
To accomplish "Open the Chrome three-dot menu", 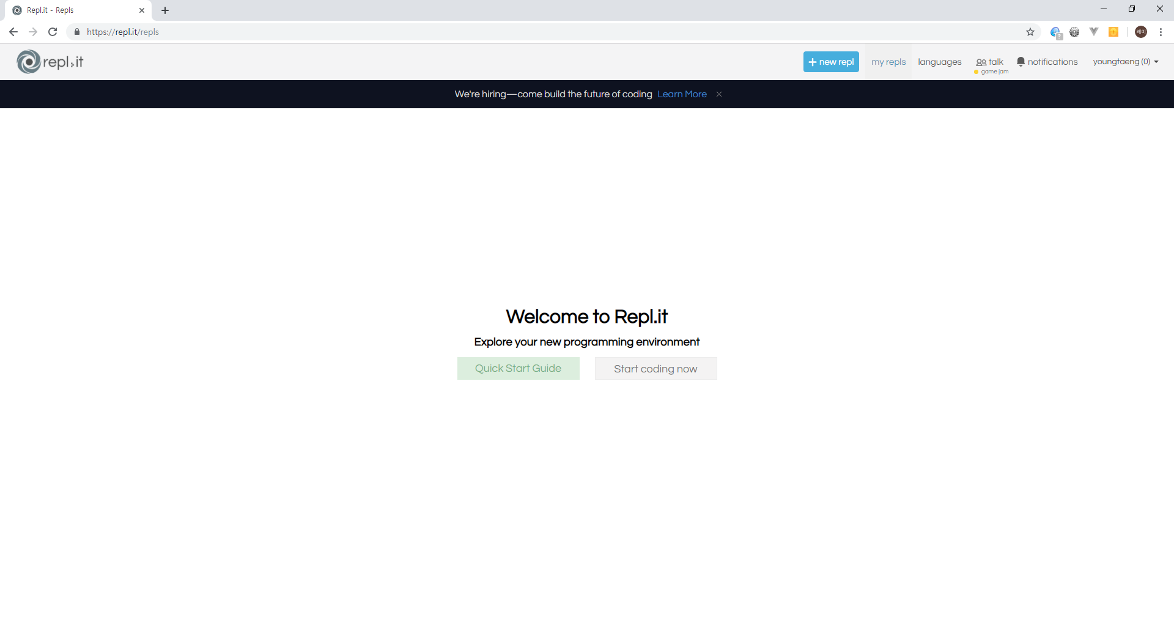I will click(1161, 32).
